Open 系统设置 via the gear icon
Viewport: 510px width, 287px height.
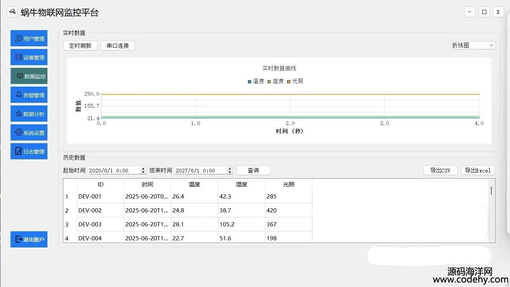(x=18, y=133)
